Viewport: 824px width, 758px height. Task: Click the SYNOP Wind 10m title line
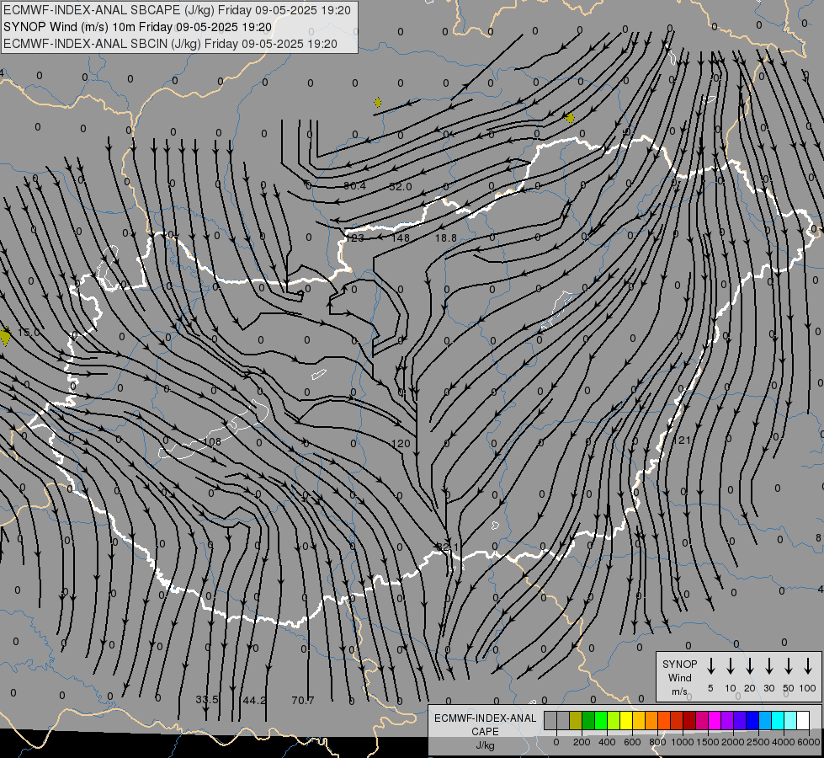(137, 27)
